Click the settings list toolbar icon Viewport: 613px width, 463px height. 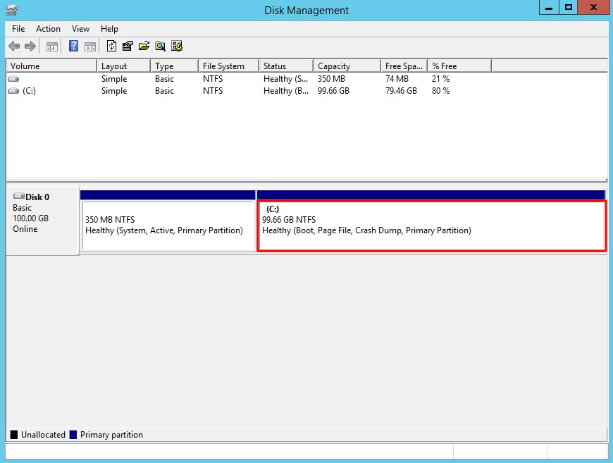pyautogui.click(x=177, y=47)
